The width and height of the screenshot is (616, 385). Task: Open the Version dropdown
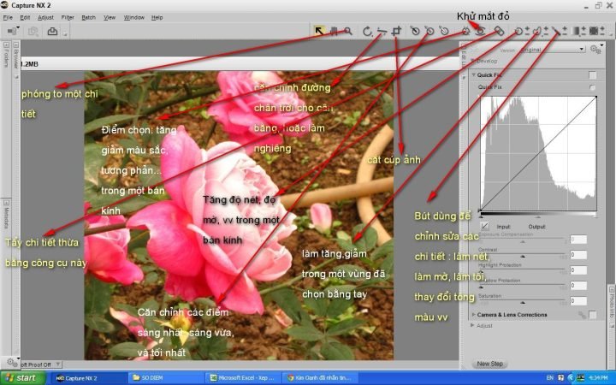point(553,50)
